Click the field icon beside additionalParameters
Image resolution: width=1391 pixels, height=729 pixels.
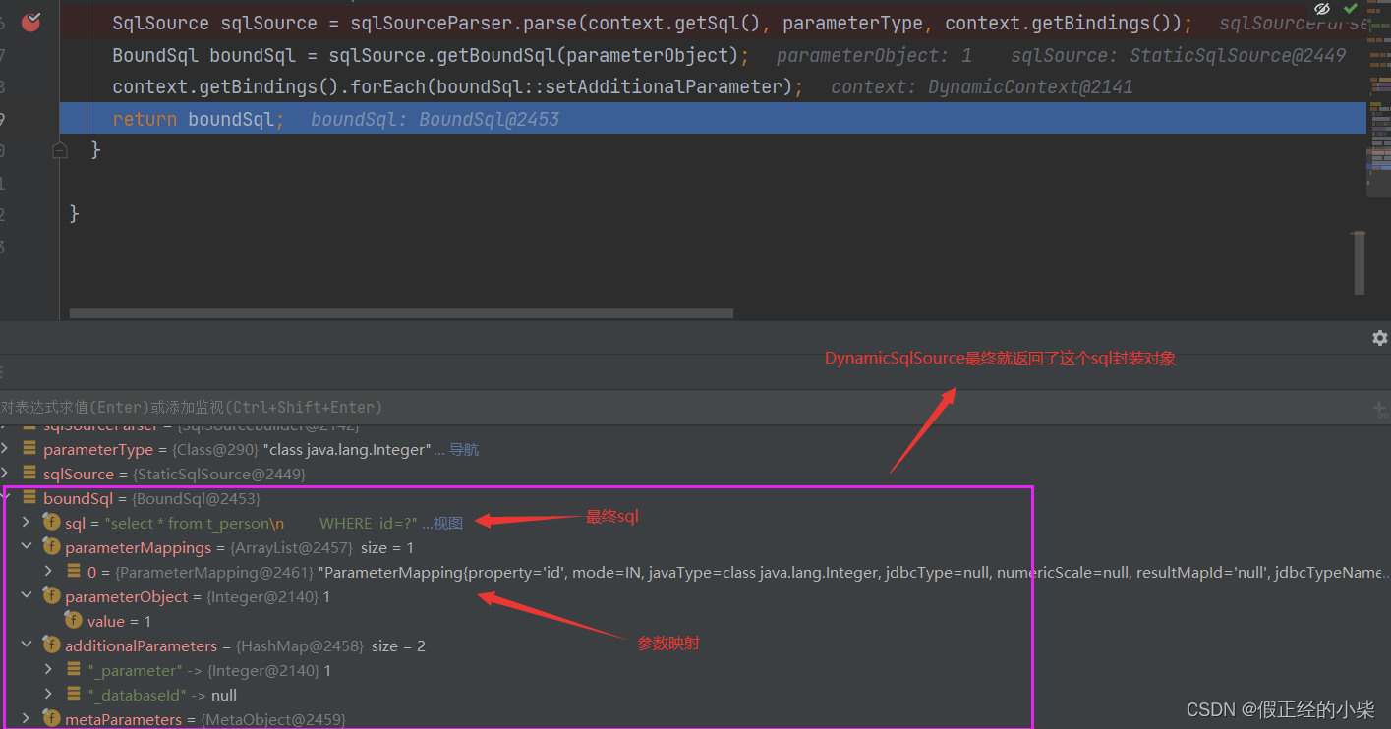click(51, 645)
